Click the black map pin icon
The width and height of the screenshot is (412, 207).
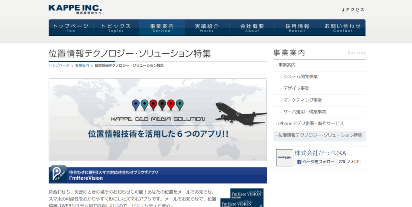[x=162, y=105]
